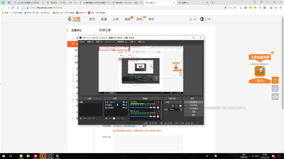Viewport: 284px width, 159px height.
Task: Open the Mic/Aux gear settings
Action: click(158, 117)
